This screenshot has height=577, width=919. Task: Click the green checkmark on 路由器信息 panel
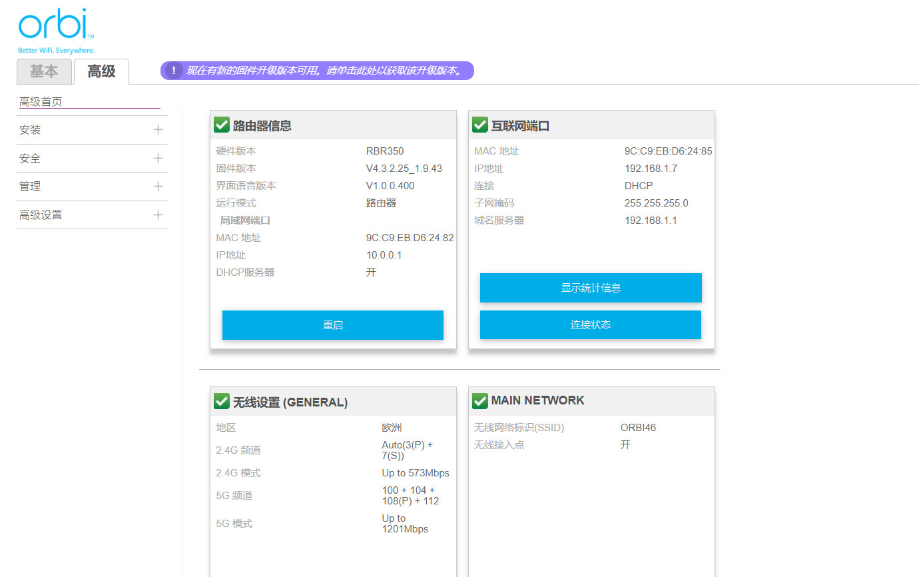click(222, 124)
